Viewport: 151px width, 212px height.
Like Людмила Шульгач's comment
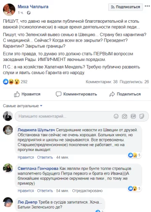click(x=26, y=157)
